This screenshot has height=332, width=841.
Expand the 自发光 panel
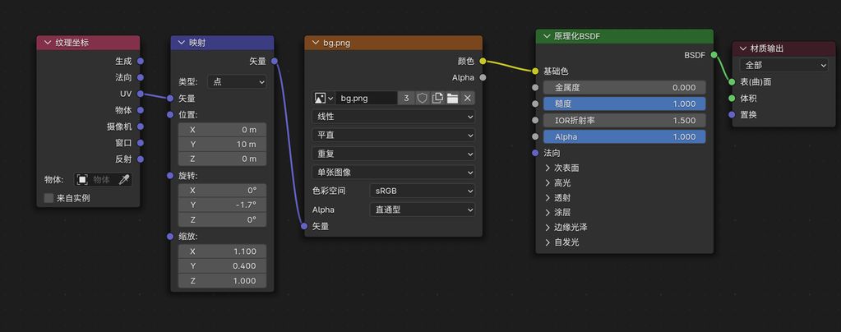click(548, 242)
